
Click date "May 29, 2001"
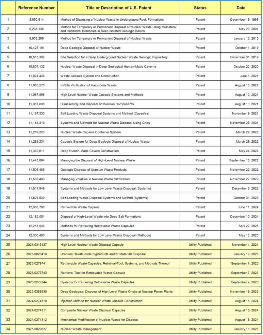tap(249, 29)
